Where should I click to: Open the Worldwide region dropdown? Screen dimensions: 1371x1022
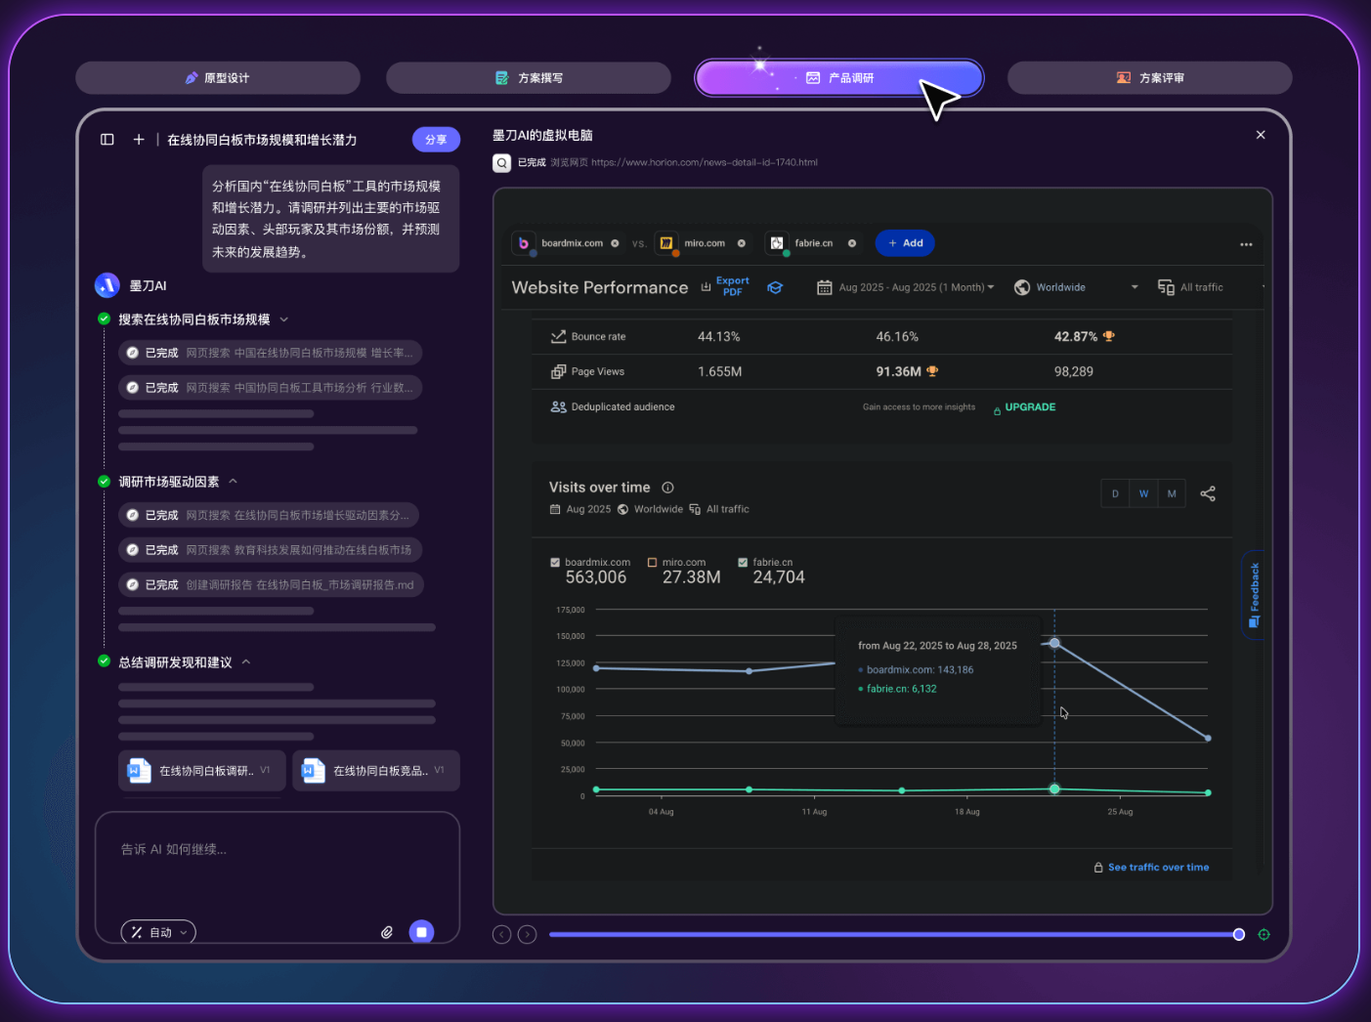pos(1075,287)
